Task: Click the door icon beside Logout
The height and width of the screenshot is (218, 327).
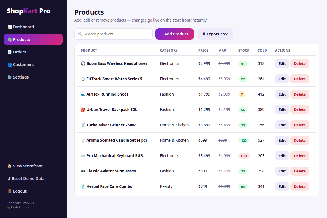Action: pos(10,191)
